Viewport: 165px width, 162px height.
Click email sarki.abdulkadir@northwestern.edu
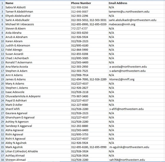(133, 20)
